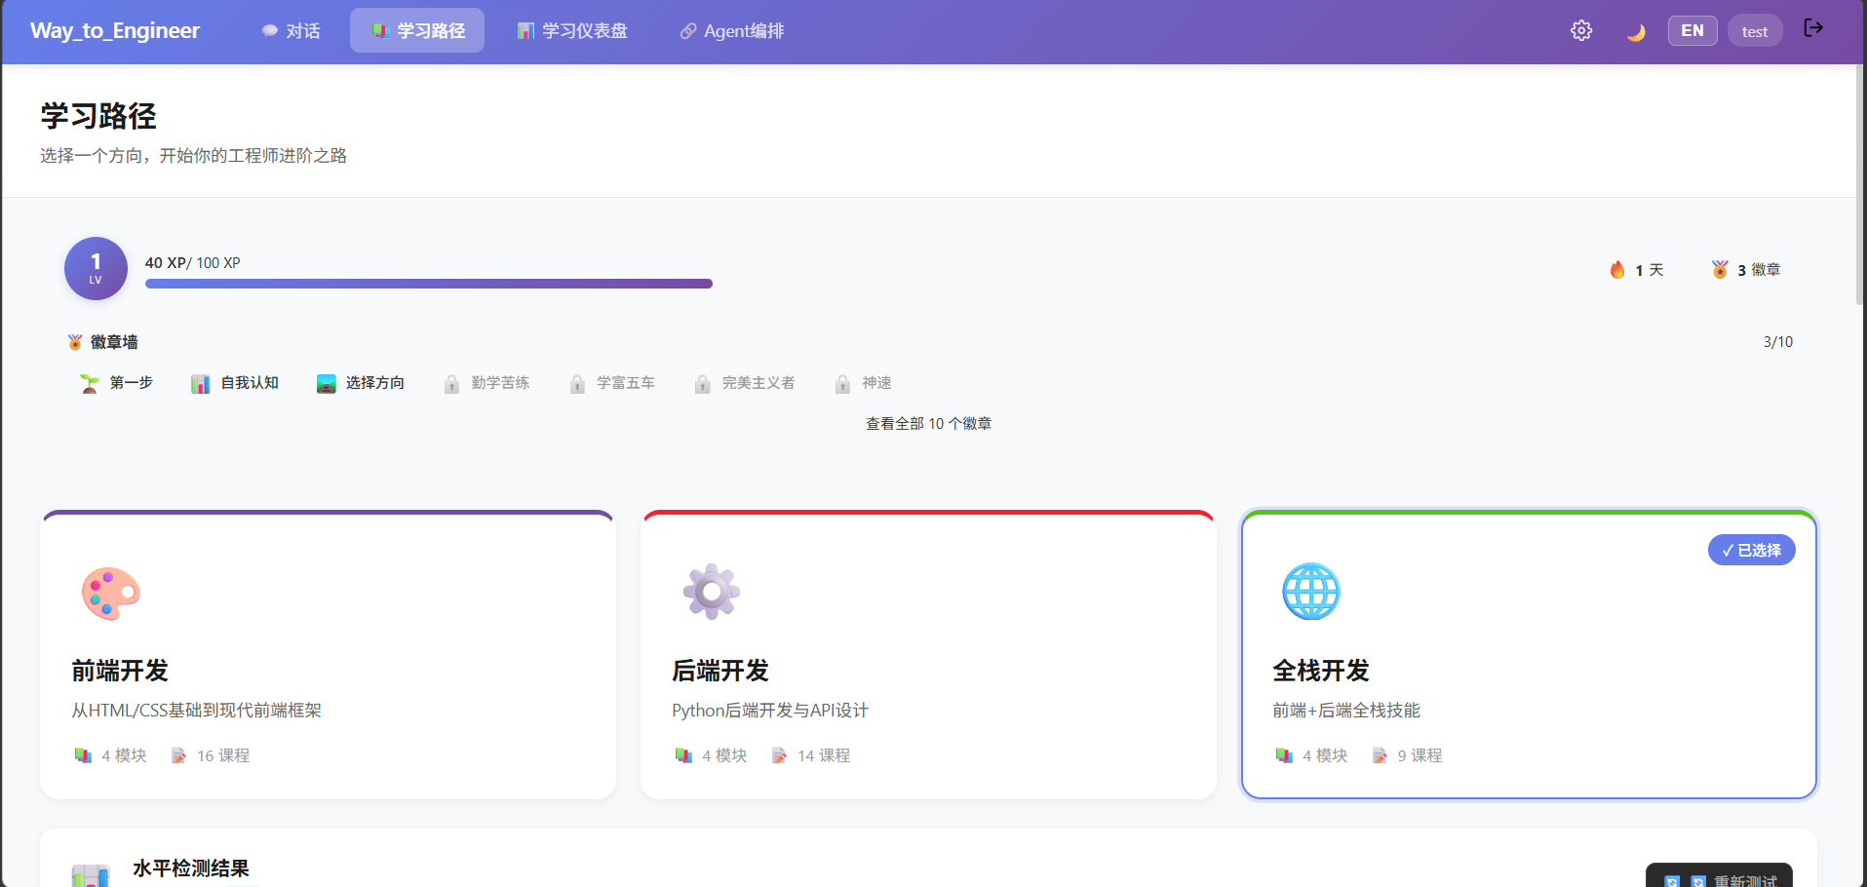
Task: Click the 已选择 badge on 全栈开发
Action: [x=1751, y=550]
